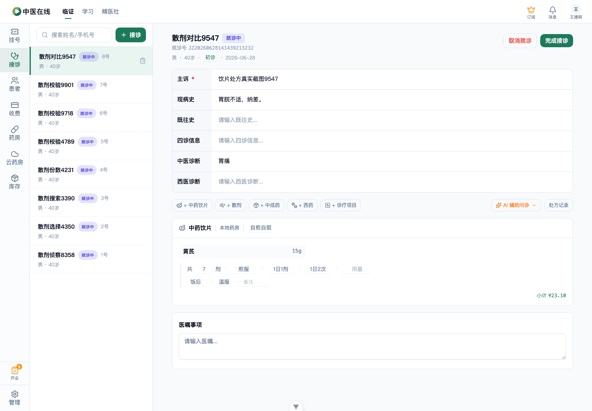Add 散剂 prescription
The image size is (592, 411).
(x=231, y=205)
